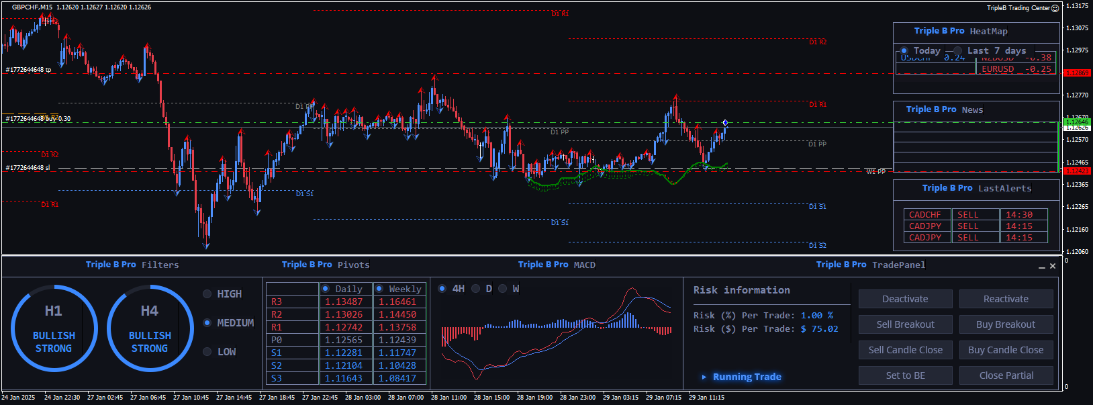Select the Last 7 days heatmap option
Viewport: 1093px width, 405px height.
point(958,51)
